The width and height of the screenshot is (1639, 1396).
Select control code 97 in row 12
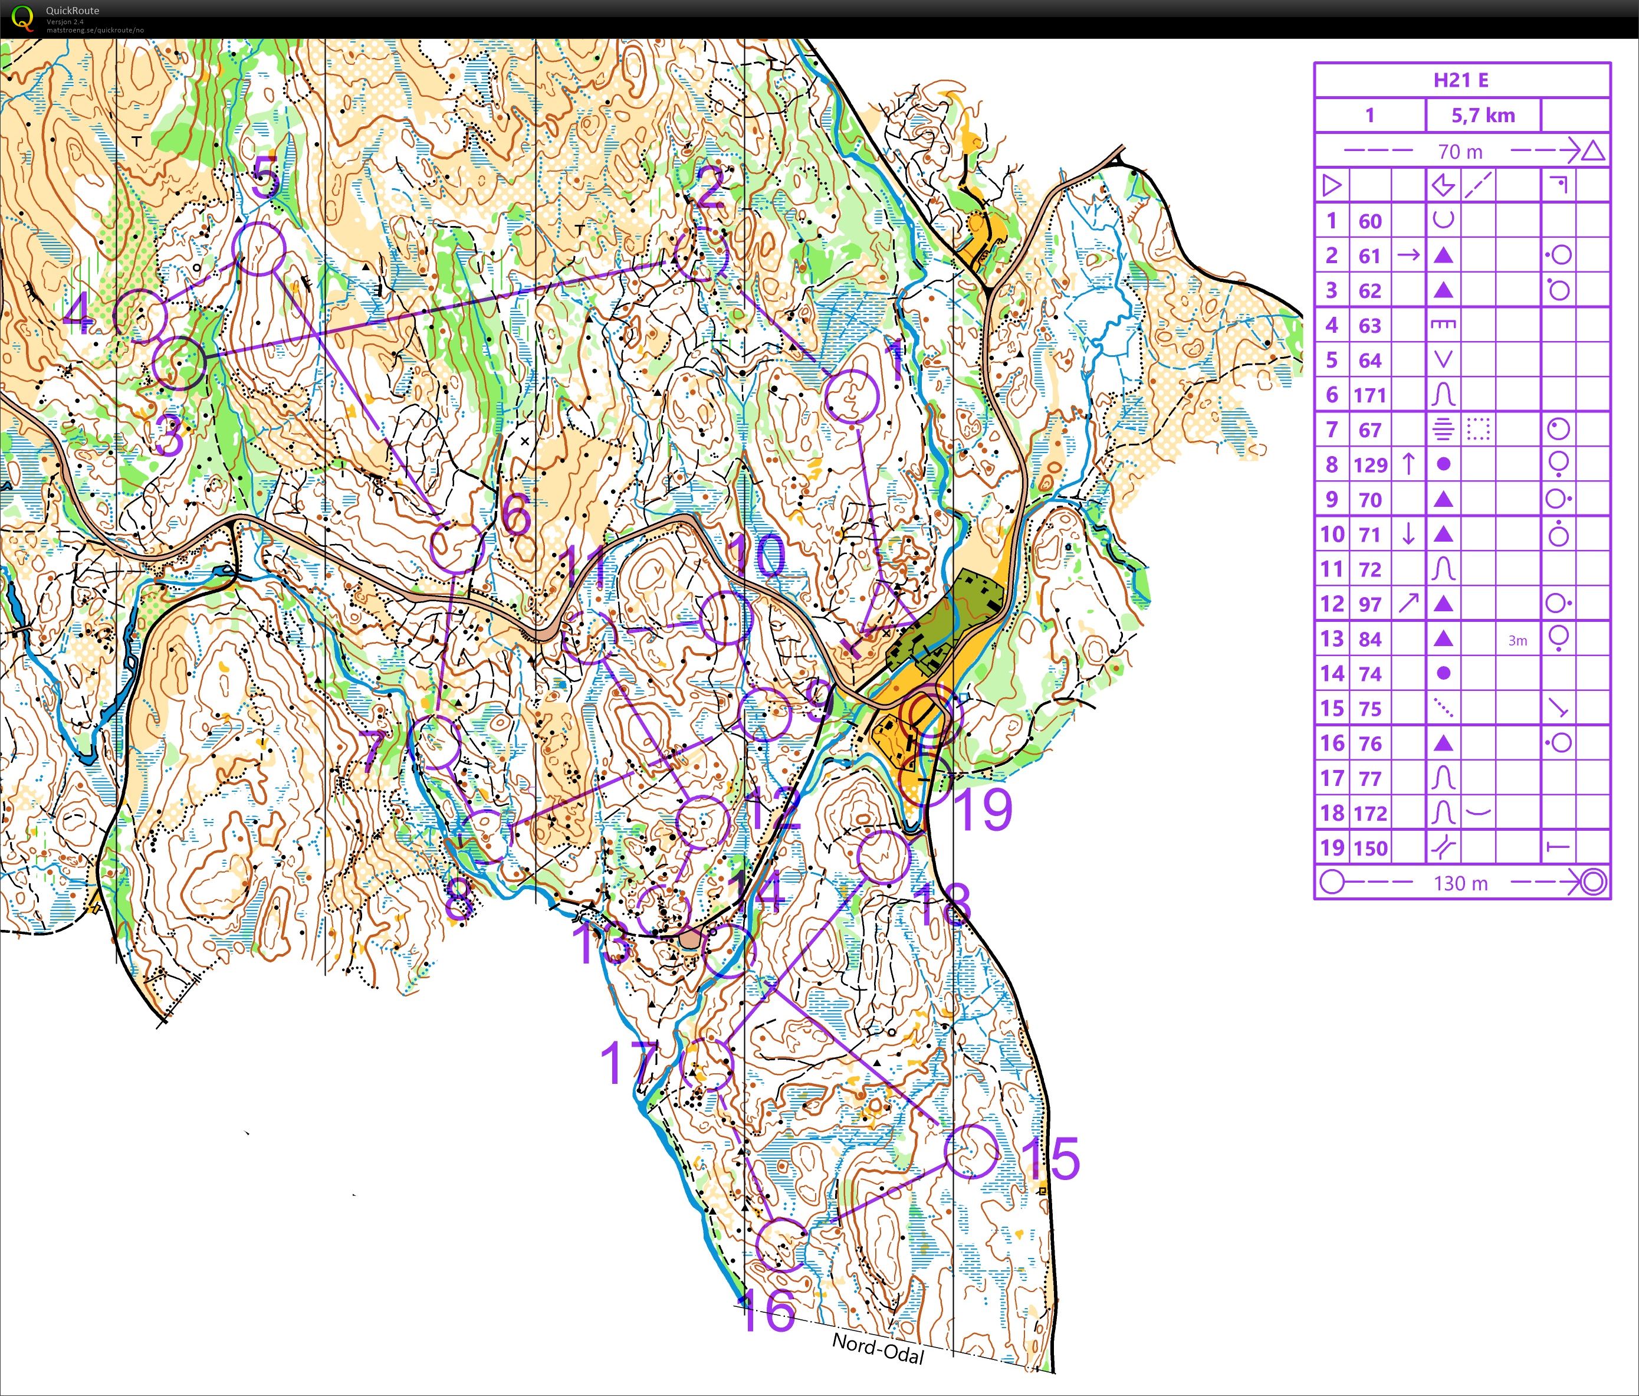(1369, 604)
